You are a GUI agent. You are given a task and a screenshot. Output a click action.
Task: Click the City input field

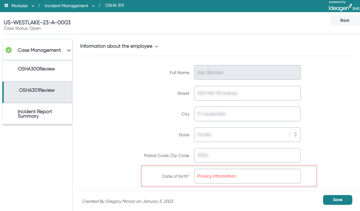click(x=247, y=114)
